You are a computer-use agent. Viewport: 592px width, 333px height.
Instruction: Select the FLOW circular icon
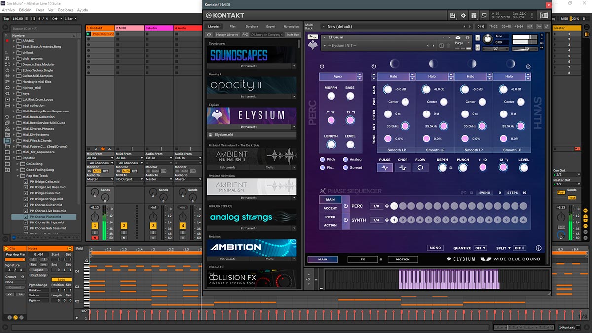coord(420,168)
